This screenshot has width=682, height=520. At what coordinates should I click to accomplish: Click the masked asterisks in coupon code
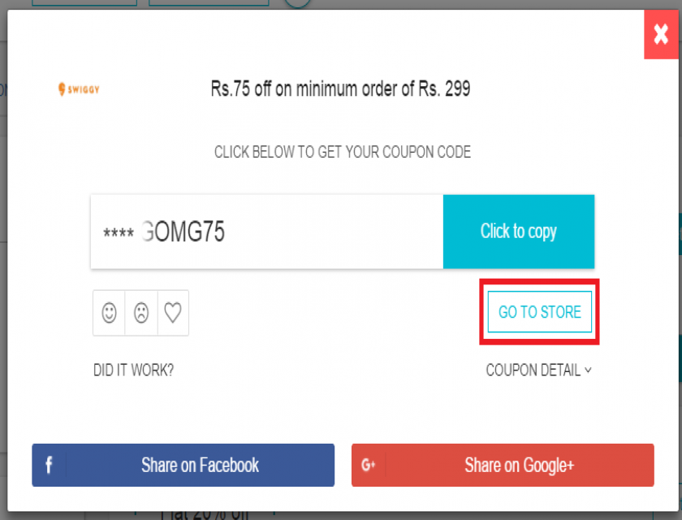click(x=119, y=233)
